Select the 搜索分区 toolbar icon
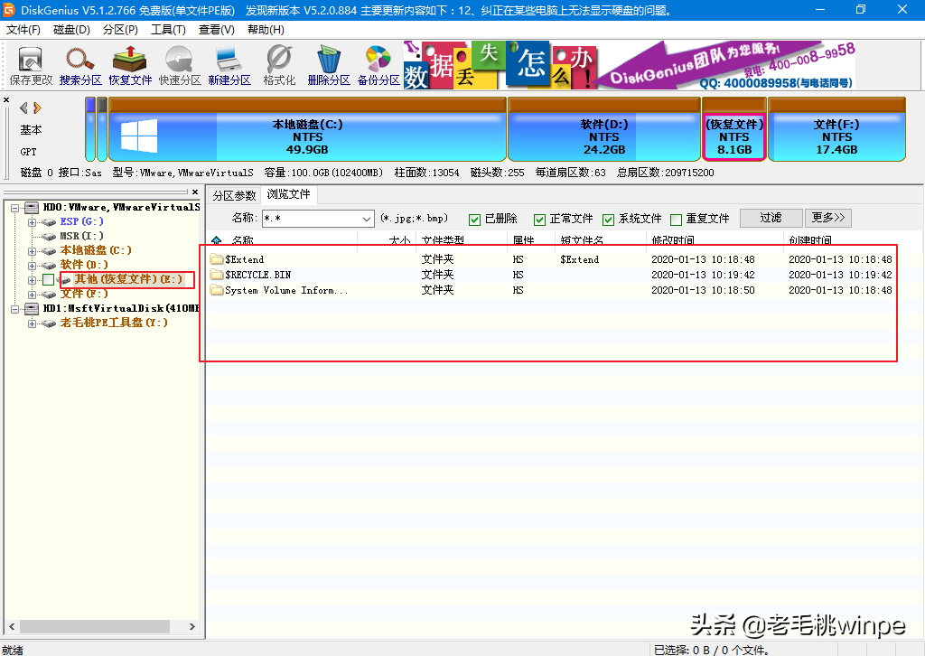This screenshot has width=925, height=656. 79,65
